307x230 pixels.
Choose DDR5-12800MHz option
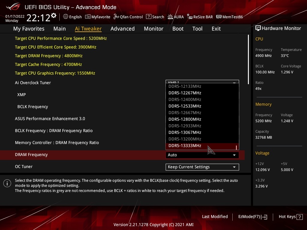[185, 119]
